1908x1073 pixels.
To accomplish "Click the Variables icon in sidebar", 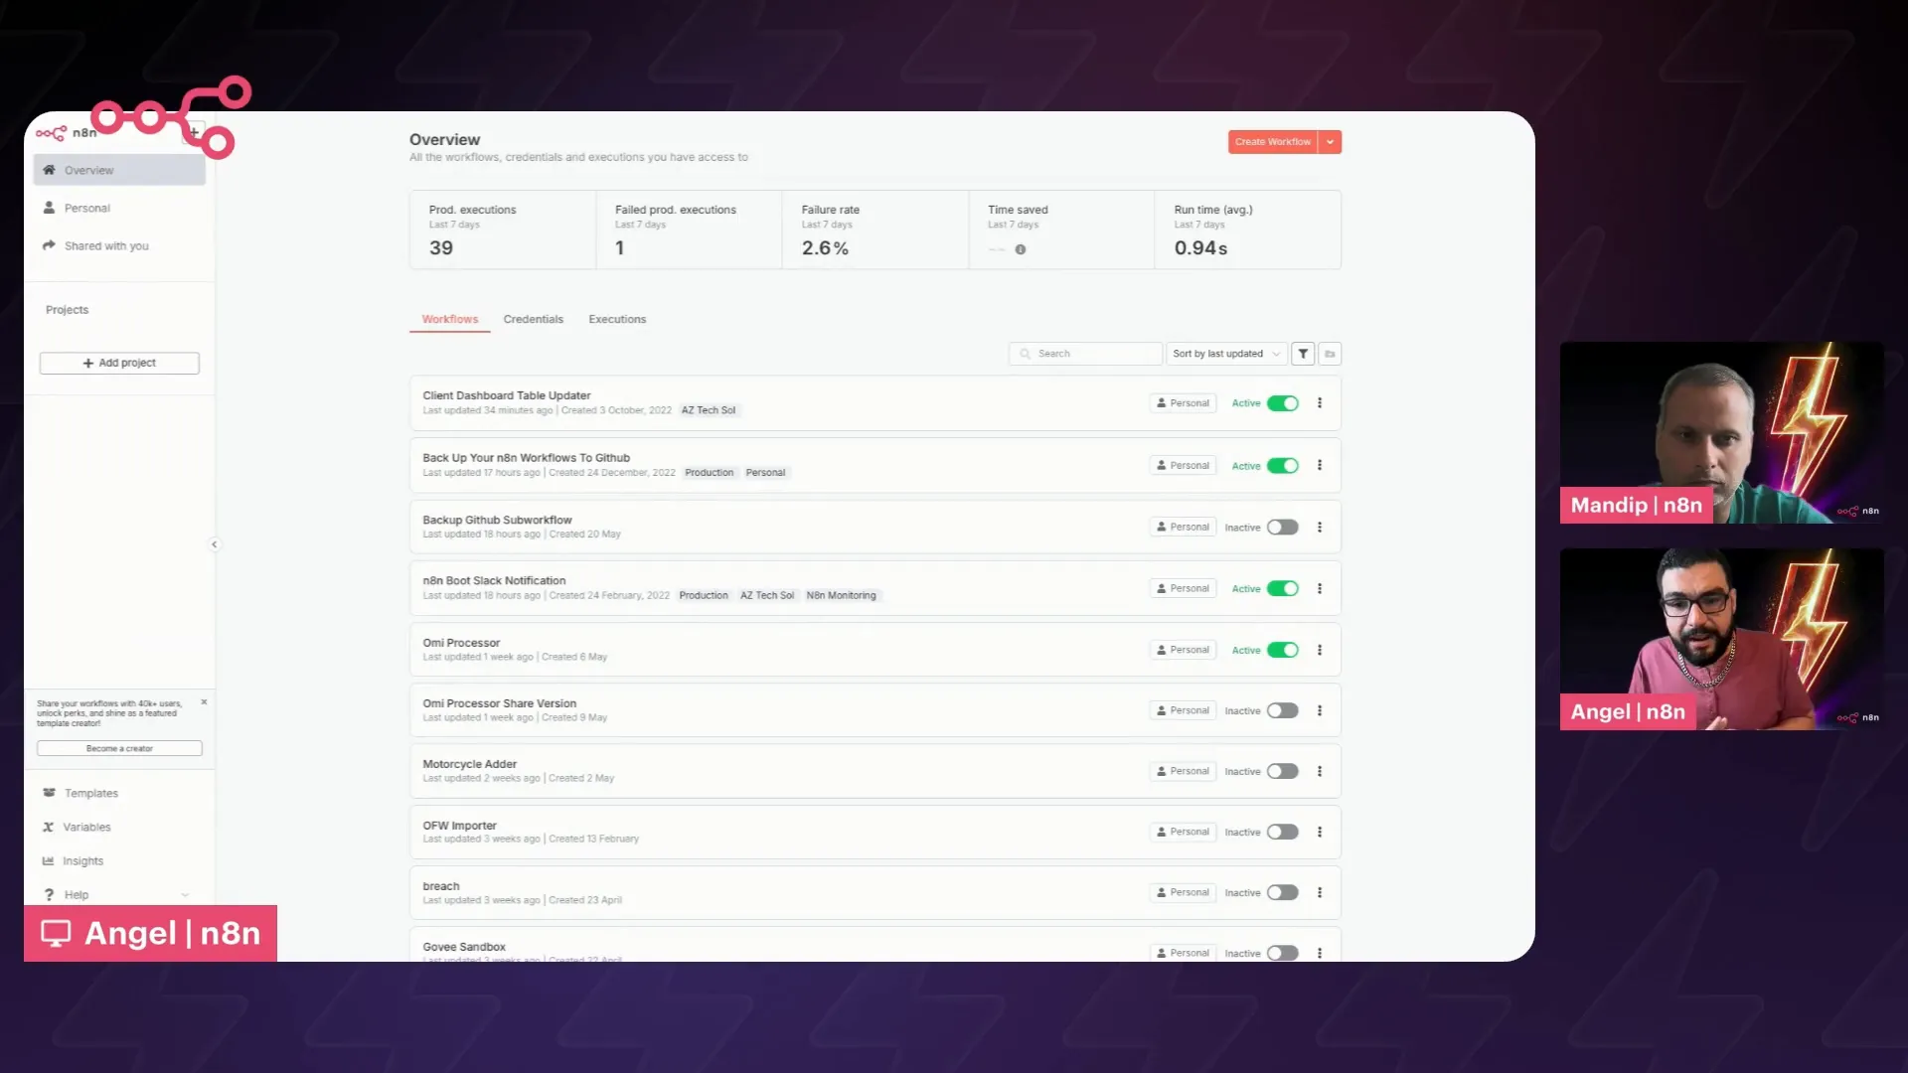I will pos(48,827).
